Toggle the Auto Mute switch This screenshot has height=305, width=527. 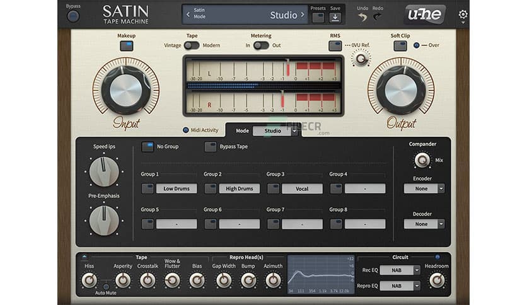coord(106,287)
